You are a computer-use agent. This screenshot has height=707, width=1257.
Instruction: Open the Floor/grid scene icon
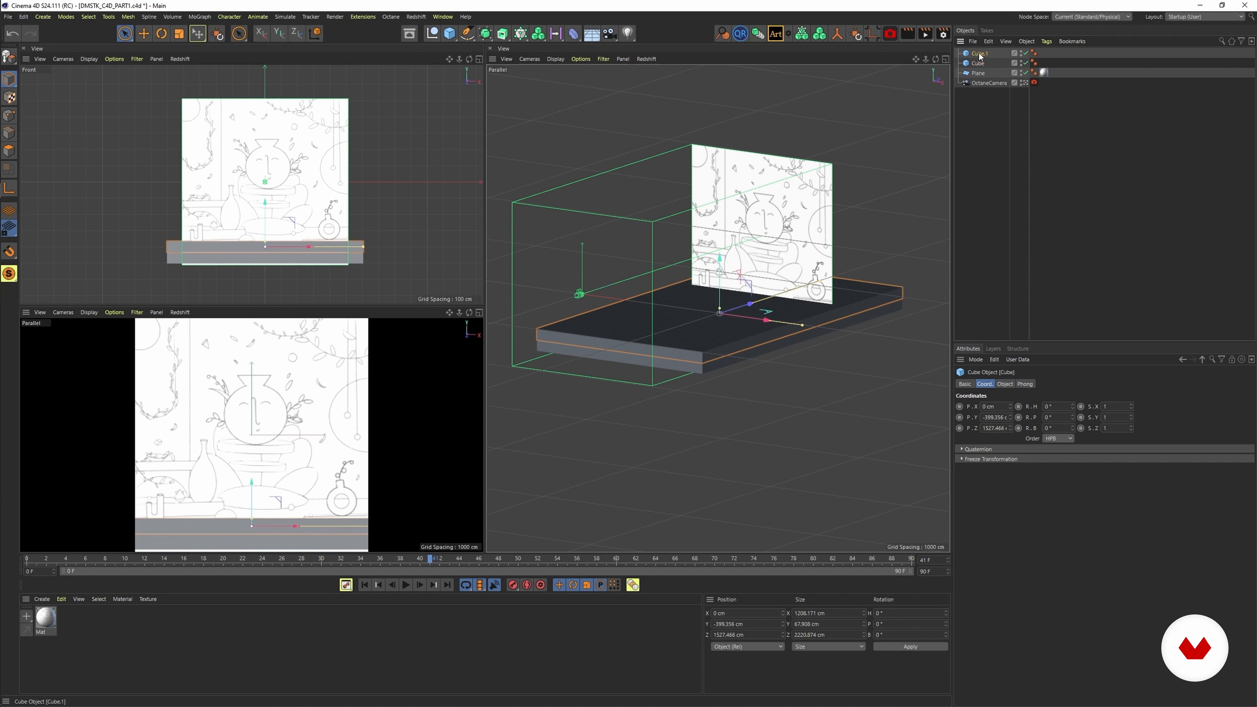pos(592,34)
